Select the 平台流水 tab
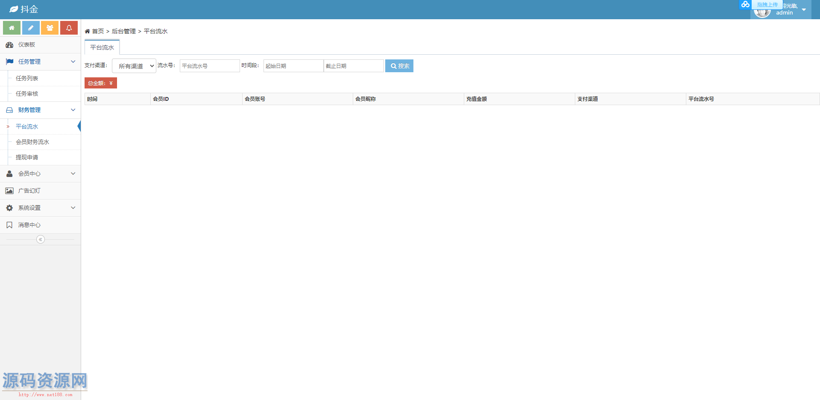 pyautogui.click(x=102, y=47)
